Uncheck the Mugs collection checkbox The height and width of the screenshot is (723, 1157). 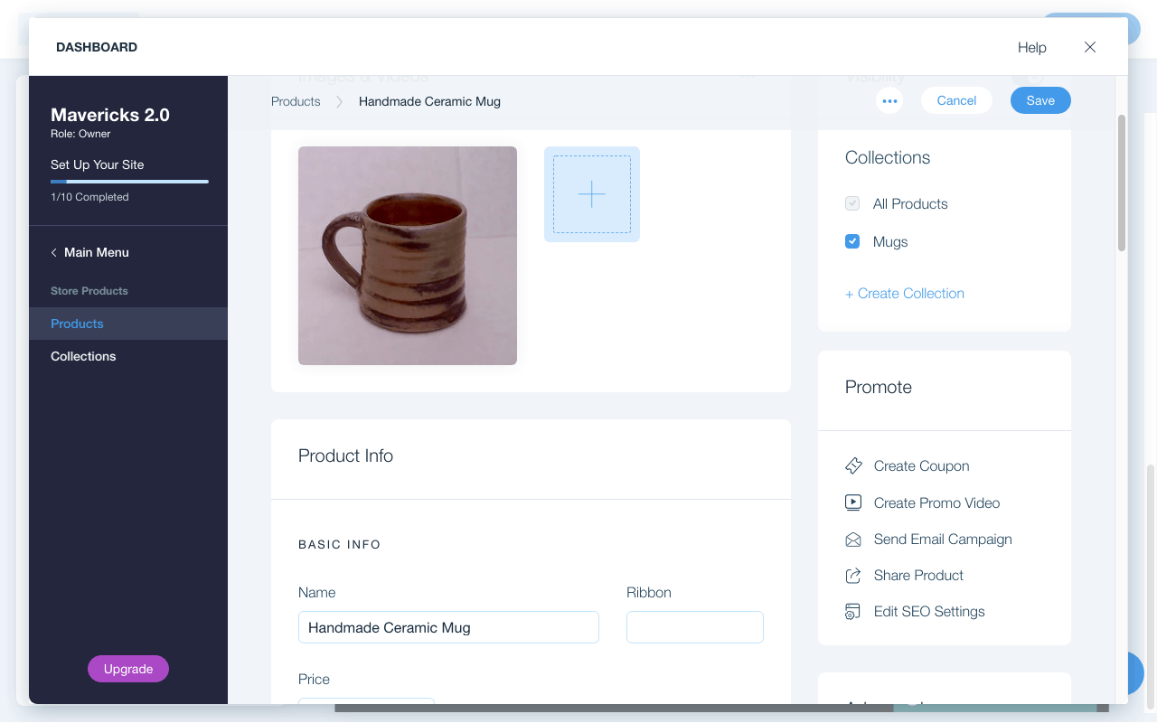[x=852, y=241]
